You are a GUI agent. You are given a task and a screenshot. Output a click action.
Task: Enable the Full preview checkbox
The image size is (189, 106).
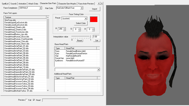(26, 100)
